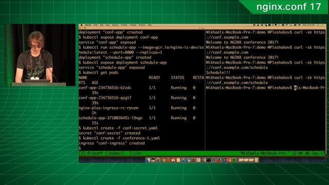Viewport: 329px width, 185px height.
Task: Click the STATUS column header
Action: 177,78
